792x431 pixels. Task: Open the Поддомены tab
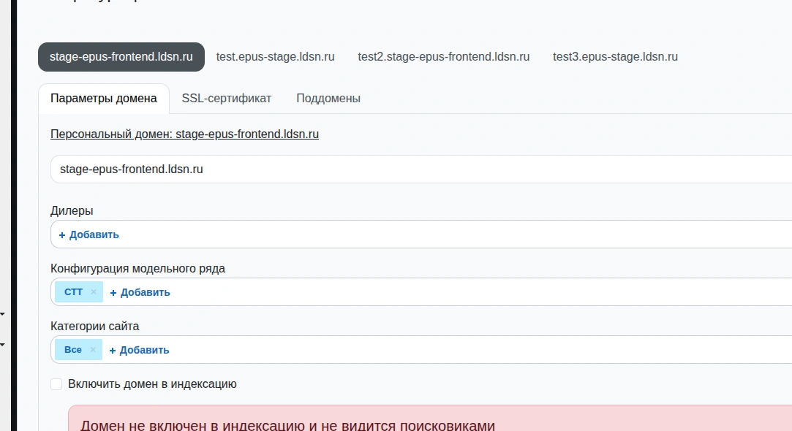point(328,99)
